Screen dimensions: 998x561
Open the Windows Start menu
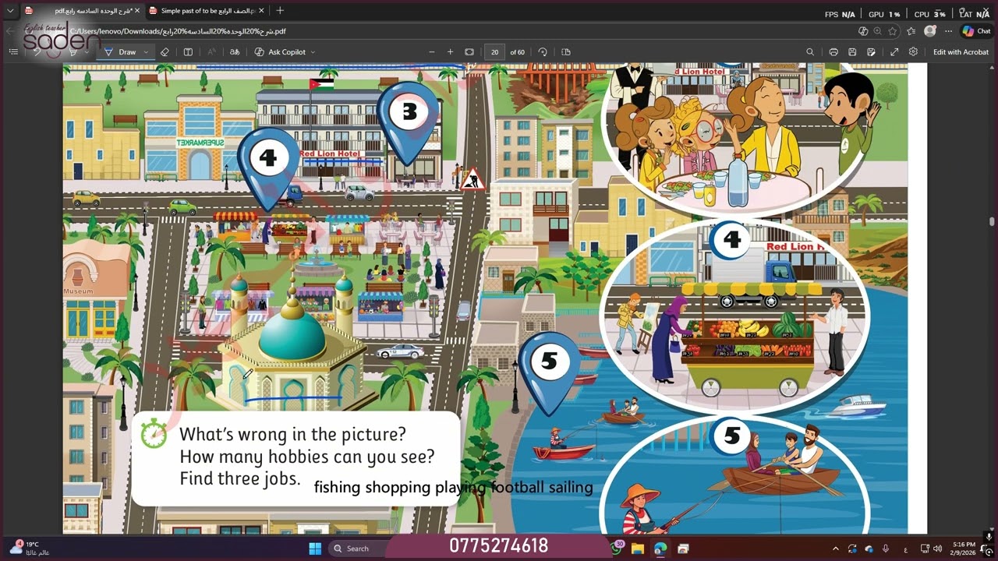pos(315,549)
